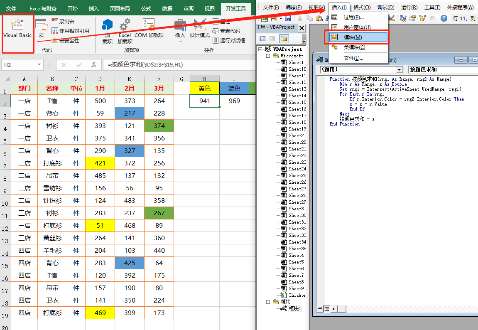This screenshot has height=330, width=478.
Task: Open the 加载项 add-ins store
Action: 107,31
